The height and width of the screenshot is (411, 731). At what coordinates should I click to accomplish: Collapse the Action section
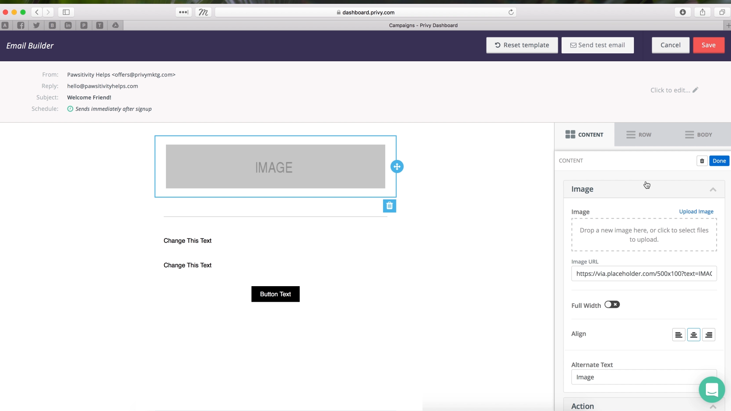point(713,406)
